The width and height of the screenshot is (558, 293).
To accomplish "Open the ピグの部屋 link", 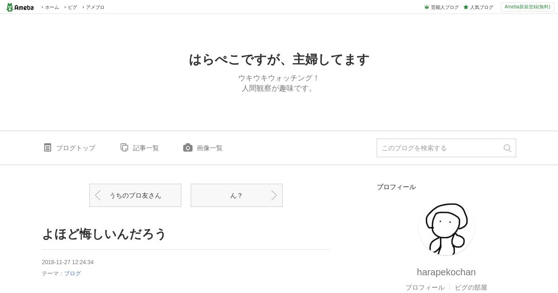I will [471, 287].
